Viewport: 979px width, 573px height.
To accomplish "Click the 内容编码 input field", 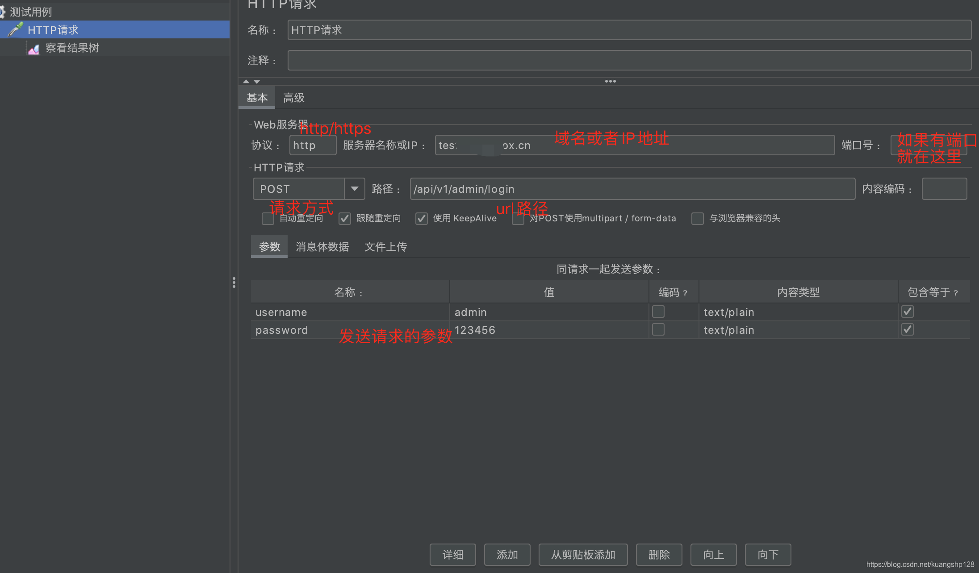I will (x=944, y=189).
